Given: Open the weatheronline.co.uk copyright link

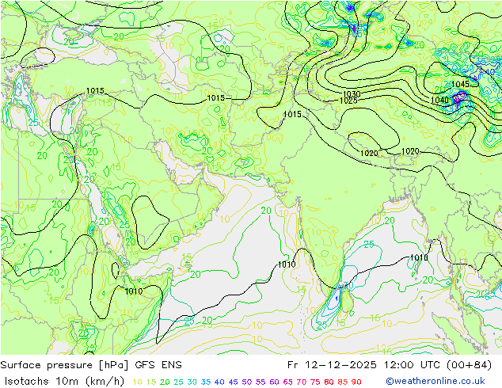Looking at the screenshot, I should tap(435, 381).
